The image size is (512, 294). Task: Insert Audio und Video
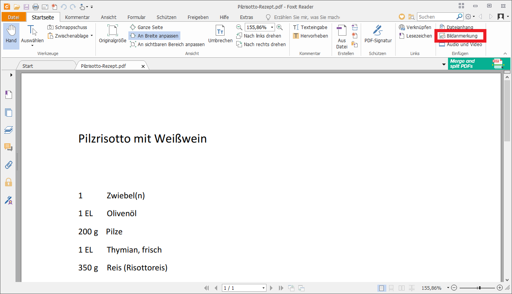[460, 45]
